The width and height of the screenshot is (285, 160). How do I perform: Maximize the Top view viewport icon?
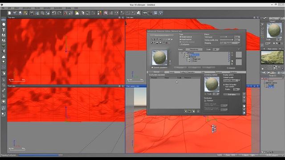pyautogui.click(x=123, y=17)
